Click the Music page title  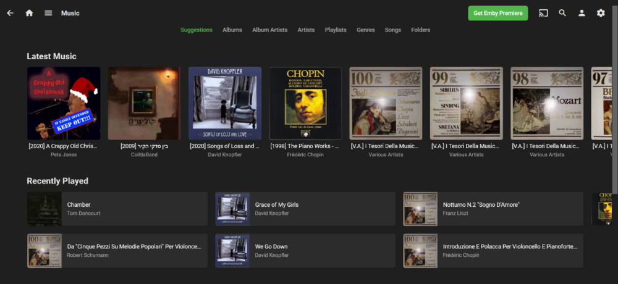coord(70,13)
